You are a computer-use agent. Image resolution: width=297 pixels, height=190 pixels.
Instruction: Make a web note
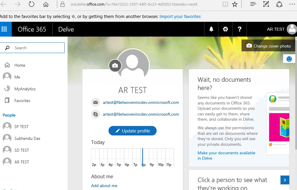coord(266,4)
